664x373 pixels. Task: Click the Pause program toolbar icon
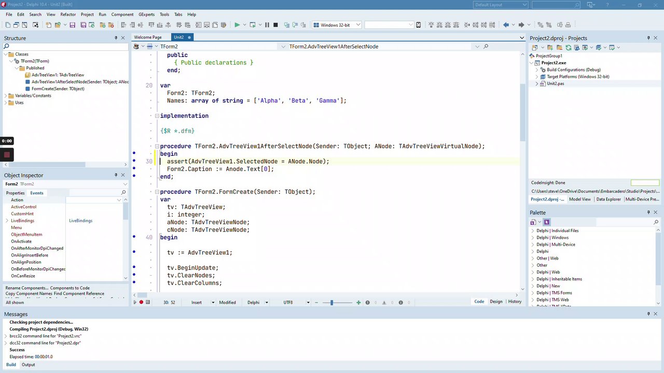point(267,25)
